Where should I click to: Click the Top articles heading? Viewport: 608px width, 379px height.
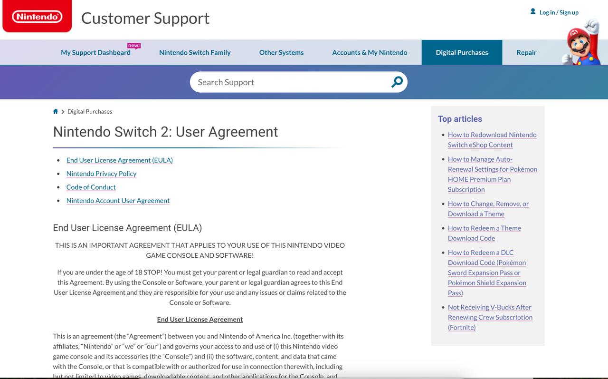[x=460, y=119]
